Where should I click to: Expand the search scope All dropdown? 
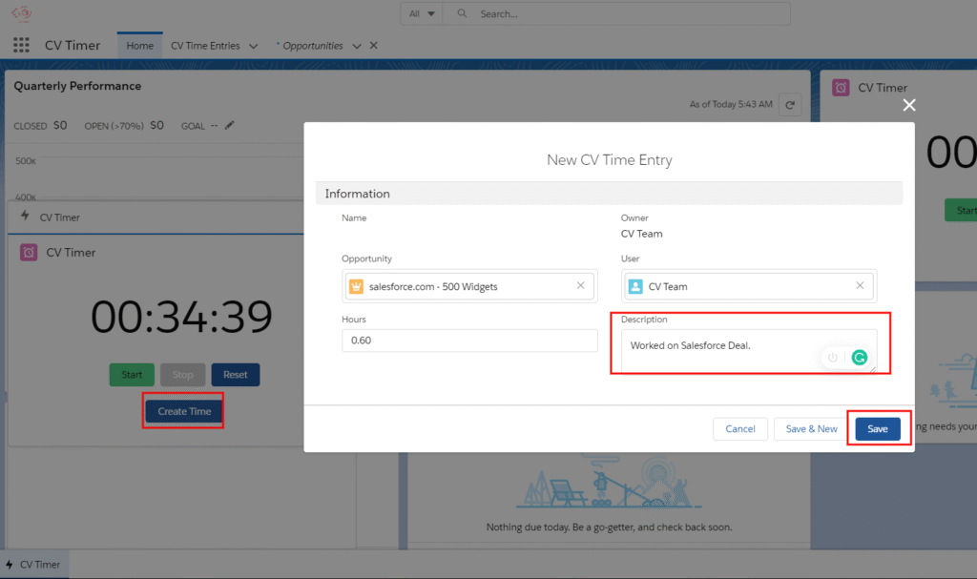[422, 14]
